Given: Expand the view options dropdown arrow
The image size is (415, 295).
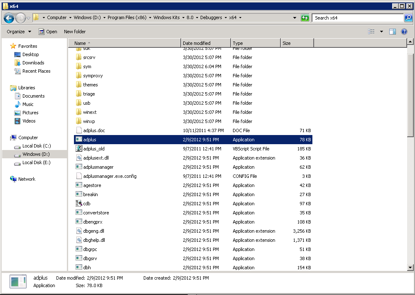Looking at the screenshot, I should click(381, 32).
